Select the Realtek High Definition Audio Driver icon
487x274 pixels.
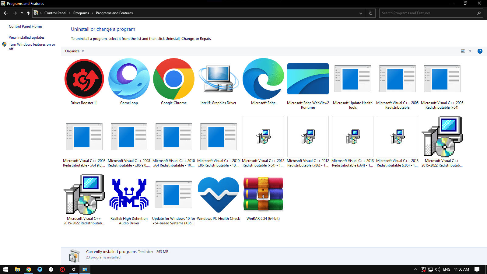(x=129, y=195)
